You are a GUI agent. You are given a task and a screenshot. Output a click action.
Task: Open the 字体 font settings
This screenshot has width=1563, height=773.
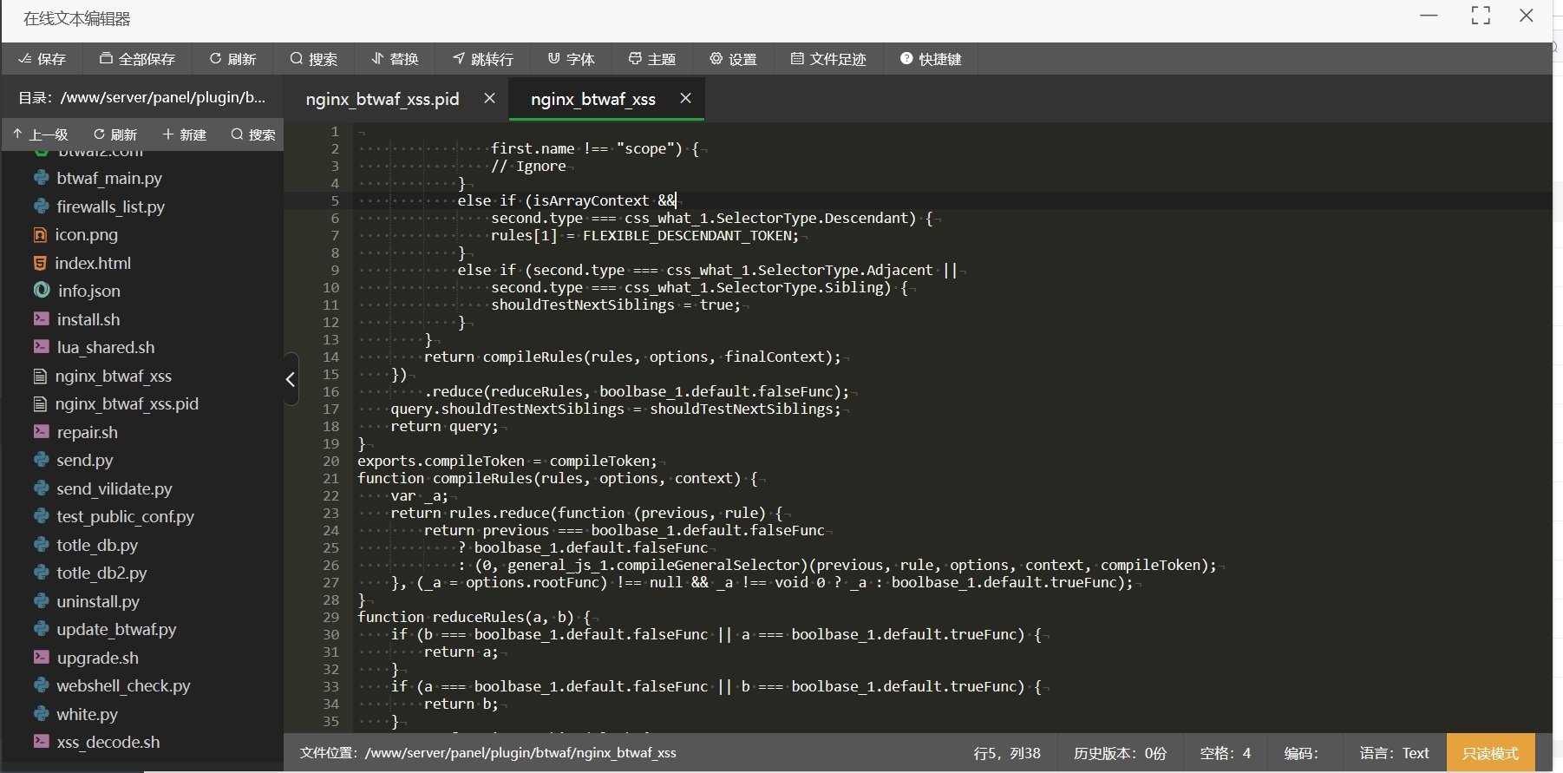(571, 59)
